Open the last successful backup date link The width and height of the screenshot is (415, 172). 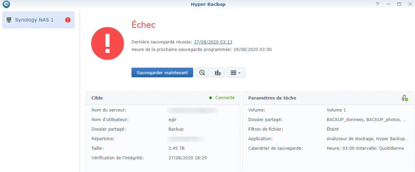click(x=213, y=42)
